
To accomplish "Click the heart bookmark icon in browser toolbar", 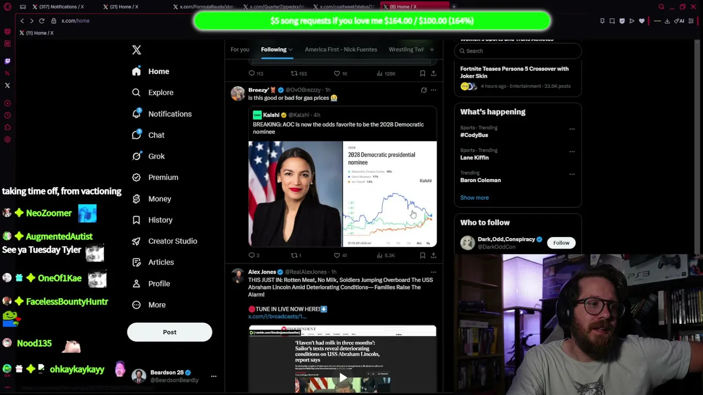I will [641, 21].
